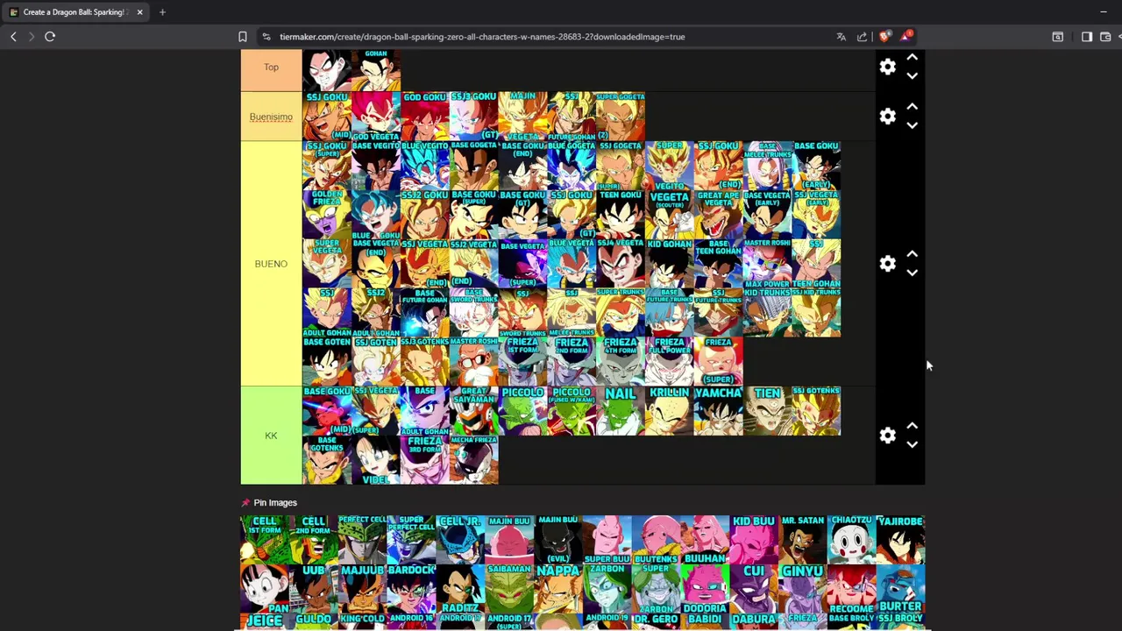Open the Brave wallet icon
Image resolution: width=1122 pixels, height=631 pixels.
click(x=1105, y=37)
